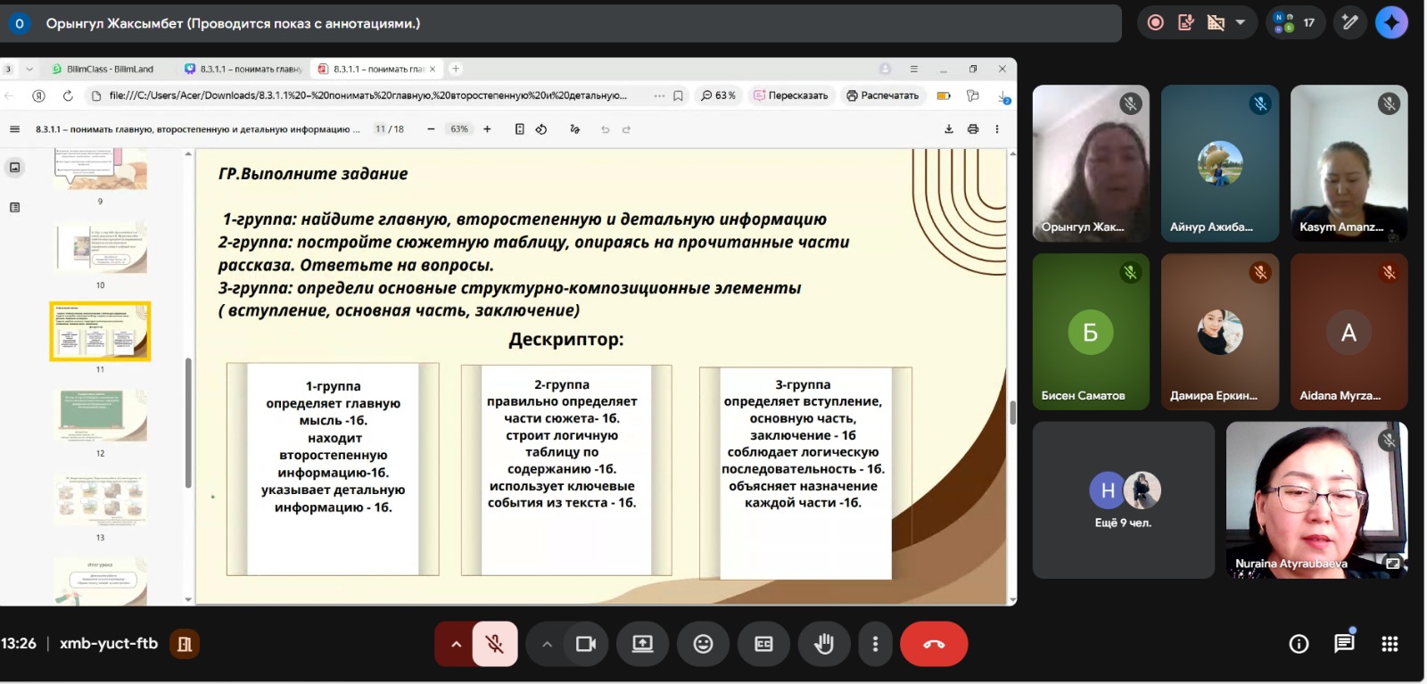Expand the recording indicators dropdown arrow
This screenshot has width=1427, height=684.
(1241, 22)
